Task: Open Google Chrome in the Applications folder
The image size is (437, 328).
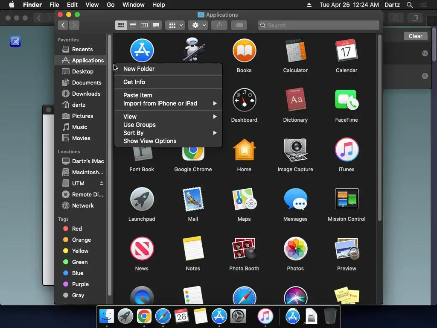Action: [193, 154]
